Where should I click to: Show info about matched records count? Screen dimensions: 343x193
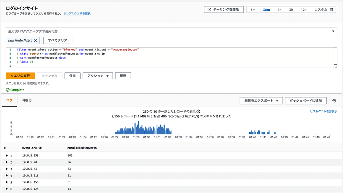click(x=198, y=112)
